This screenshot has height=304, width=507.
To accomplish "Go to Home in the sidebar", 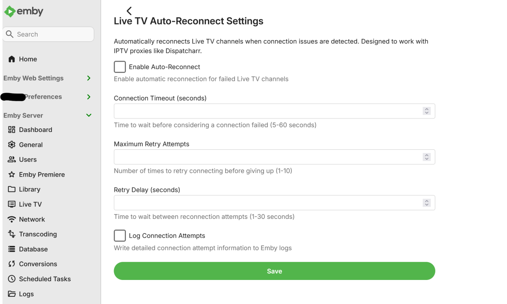I will tap(28, 59).
